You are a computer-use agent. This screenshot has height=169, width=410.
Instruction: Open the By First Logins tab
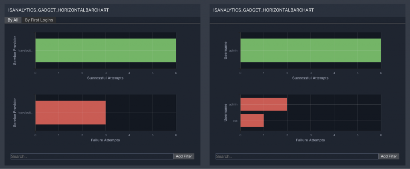(39, 20)
